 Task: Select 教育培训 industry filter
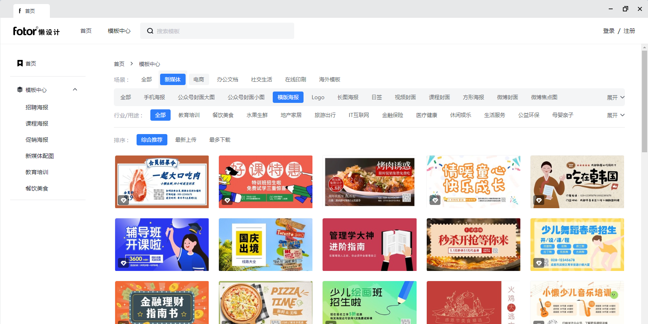click(x=189, y=115)
